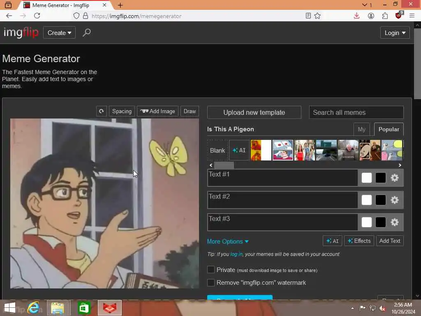Open Firefox account icon

tap(371, 16)
